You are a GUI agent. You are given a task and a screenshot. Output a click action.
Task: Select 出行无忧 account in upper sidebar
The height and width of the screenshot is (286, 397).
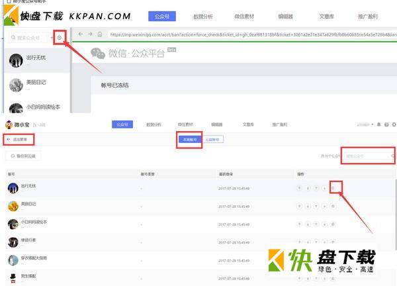[x=37, y=60]
